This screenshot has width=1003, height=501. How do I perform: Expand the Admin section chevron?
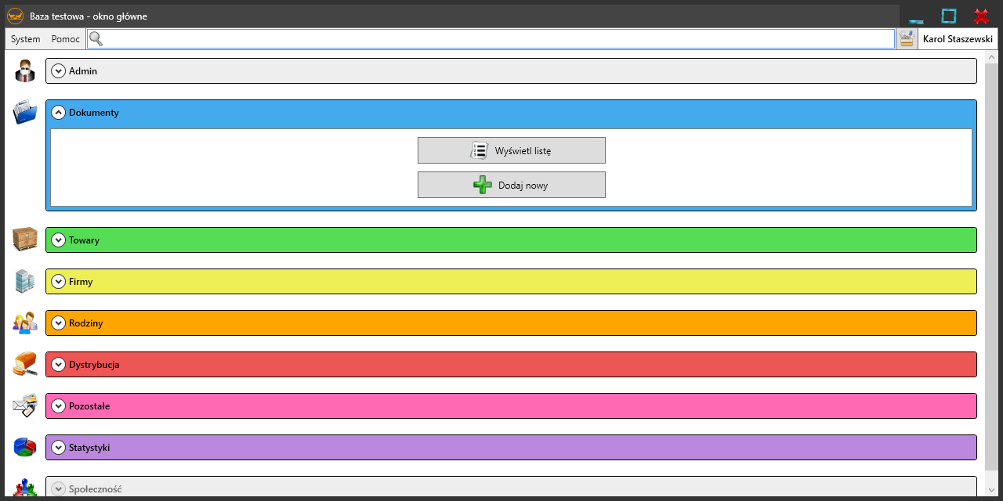58,71
